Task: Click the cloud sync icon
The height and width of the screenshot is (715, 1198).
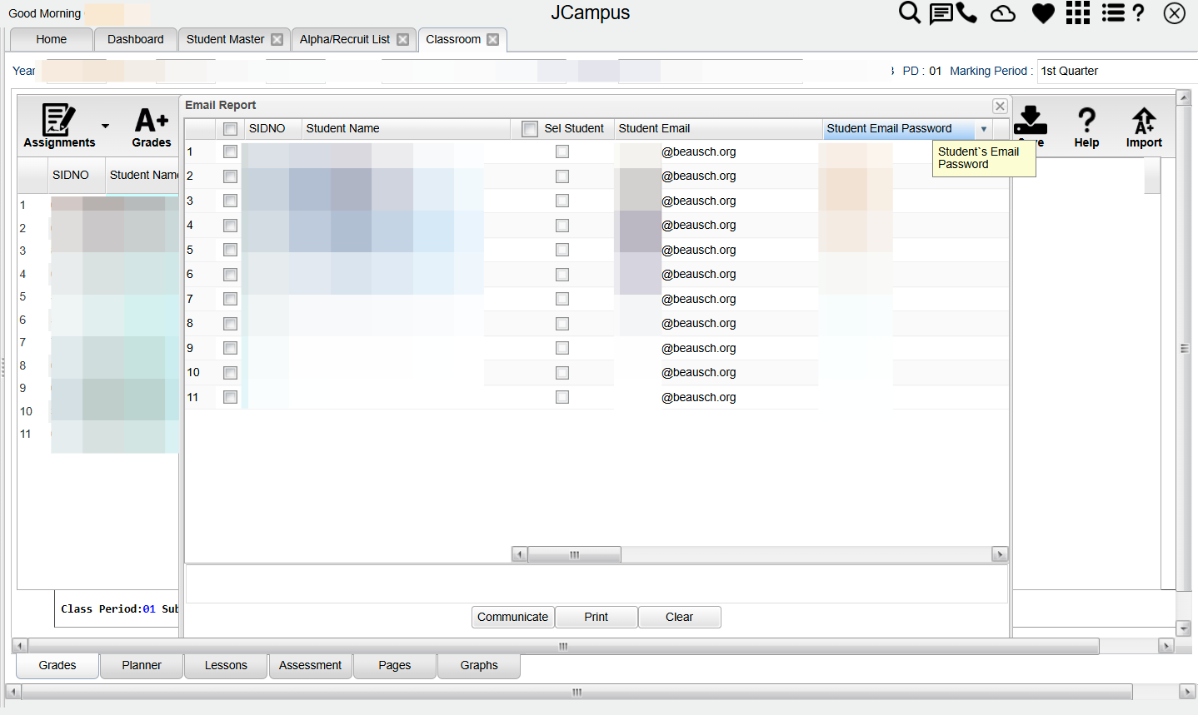Action: [1003, 13]
